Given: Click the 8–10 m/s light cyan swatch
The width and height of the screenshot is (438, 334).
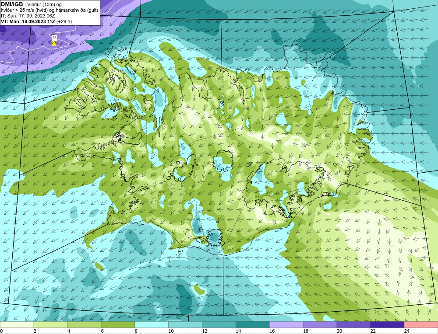Looking at the screenshot, I should coord(152,325).
